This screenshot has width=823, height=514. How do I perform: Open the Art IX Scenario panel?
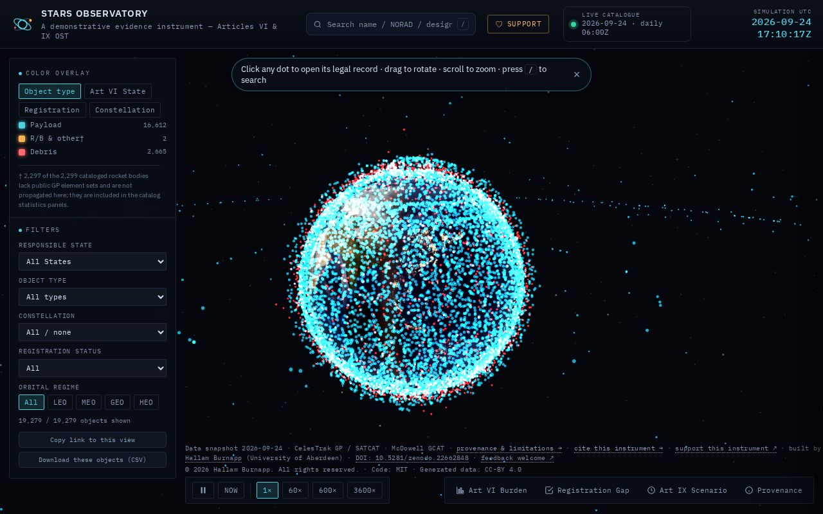pyautogui.click(x=687, y=490)
